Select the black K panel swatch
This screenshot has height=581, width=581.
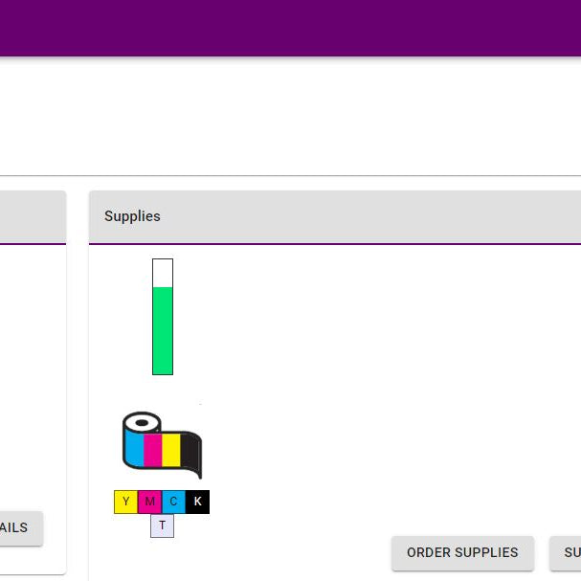click(x=197, y=502)
